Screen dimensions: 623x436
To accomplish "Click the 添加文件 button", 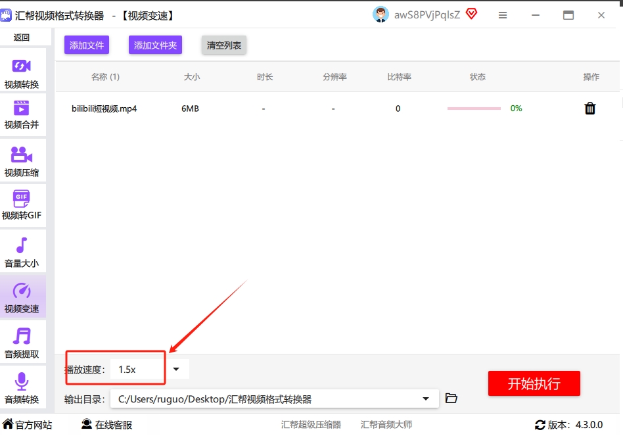I will tap(87, 45).
